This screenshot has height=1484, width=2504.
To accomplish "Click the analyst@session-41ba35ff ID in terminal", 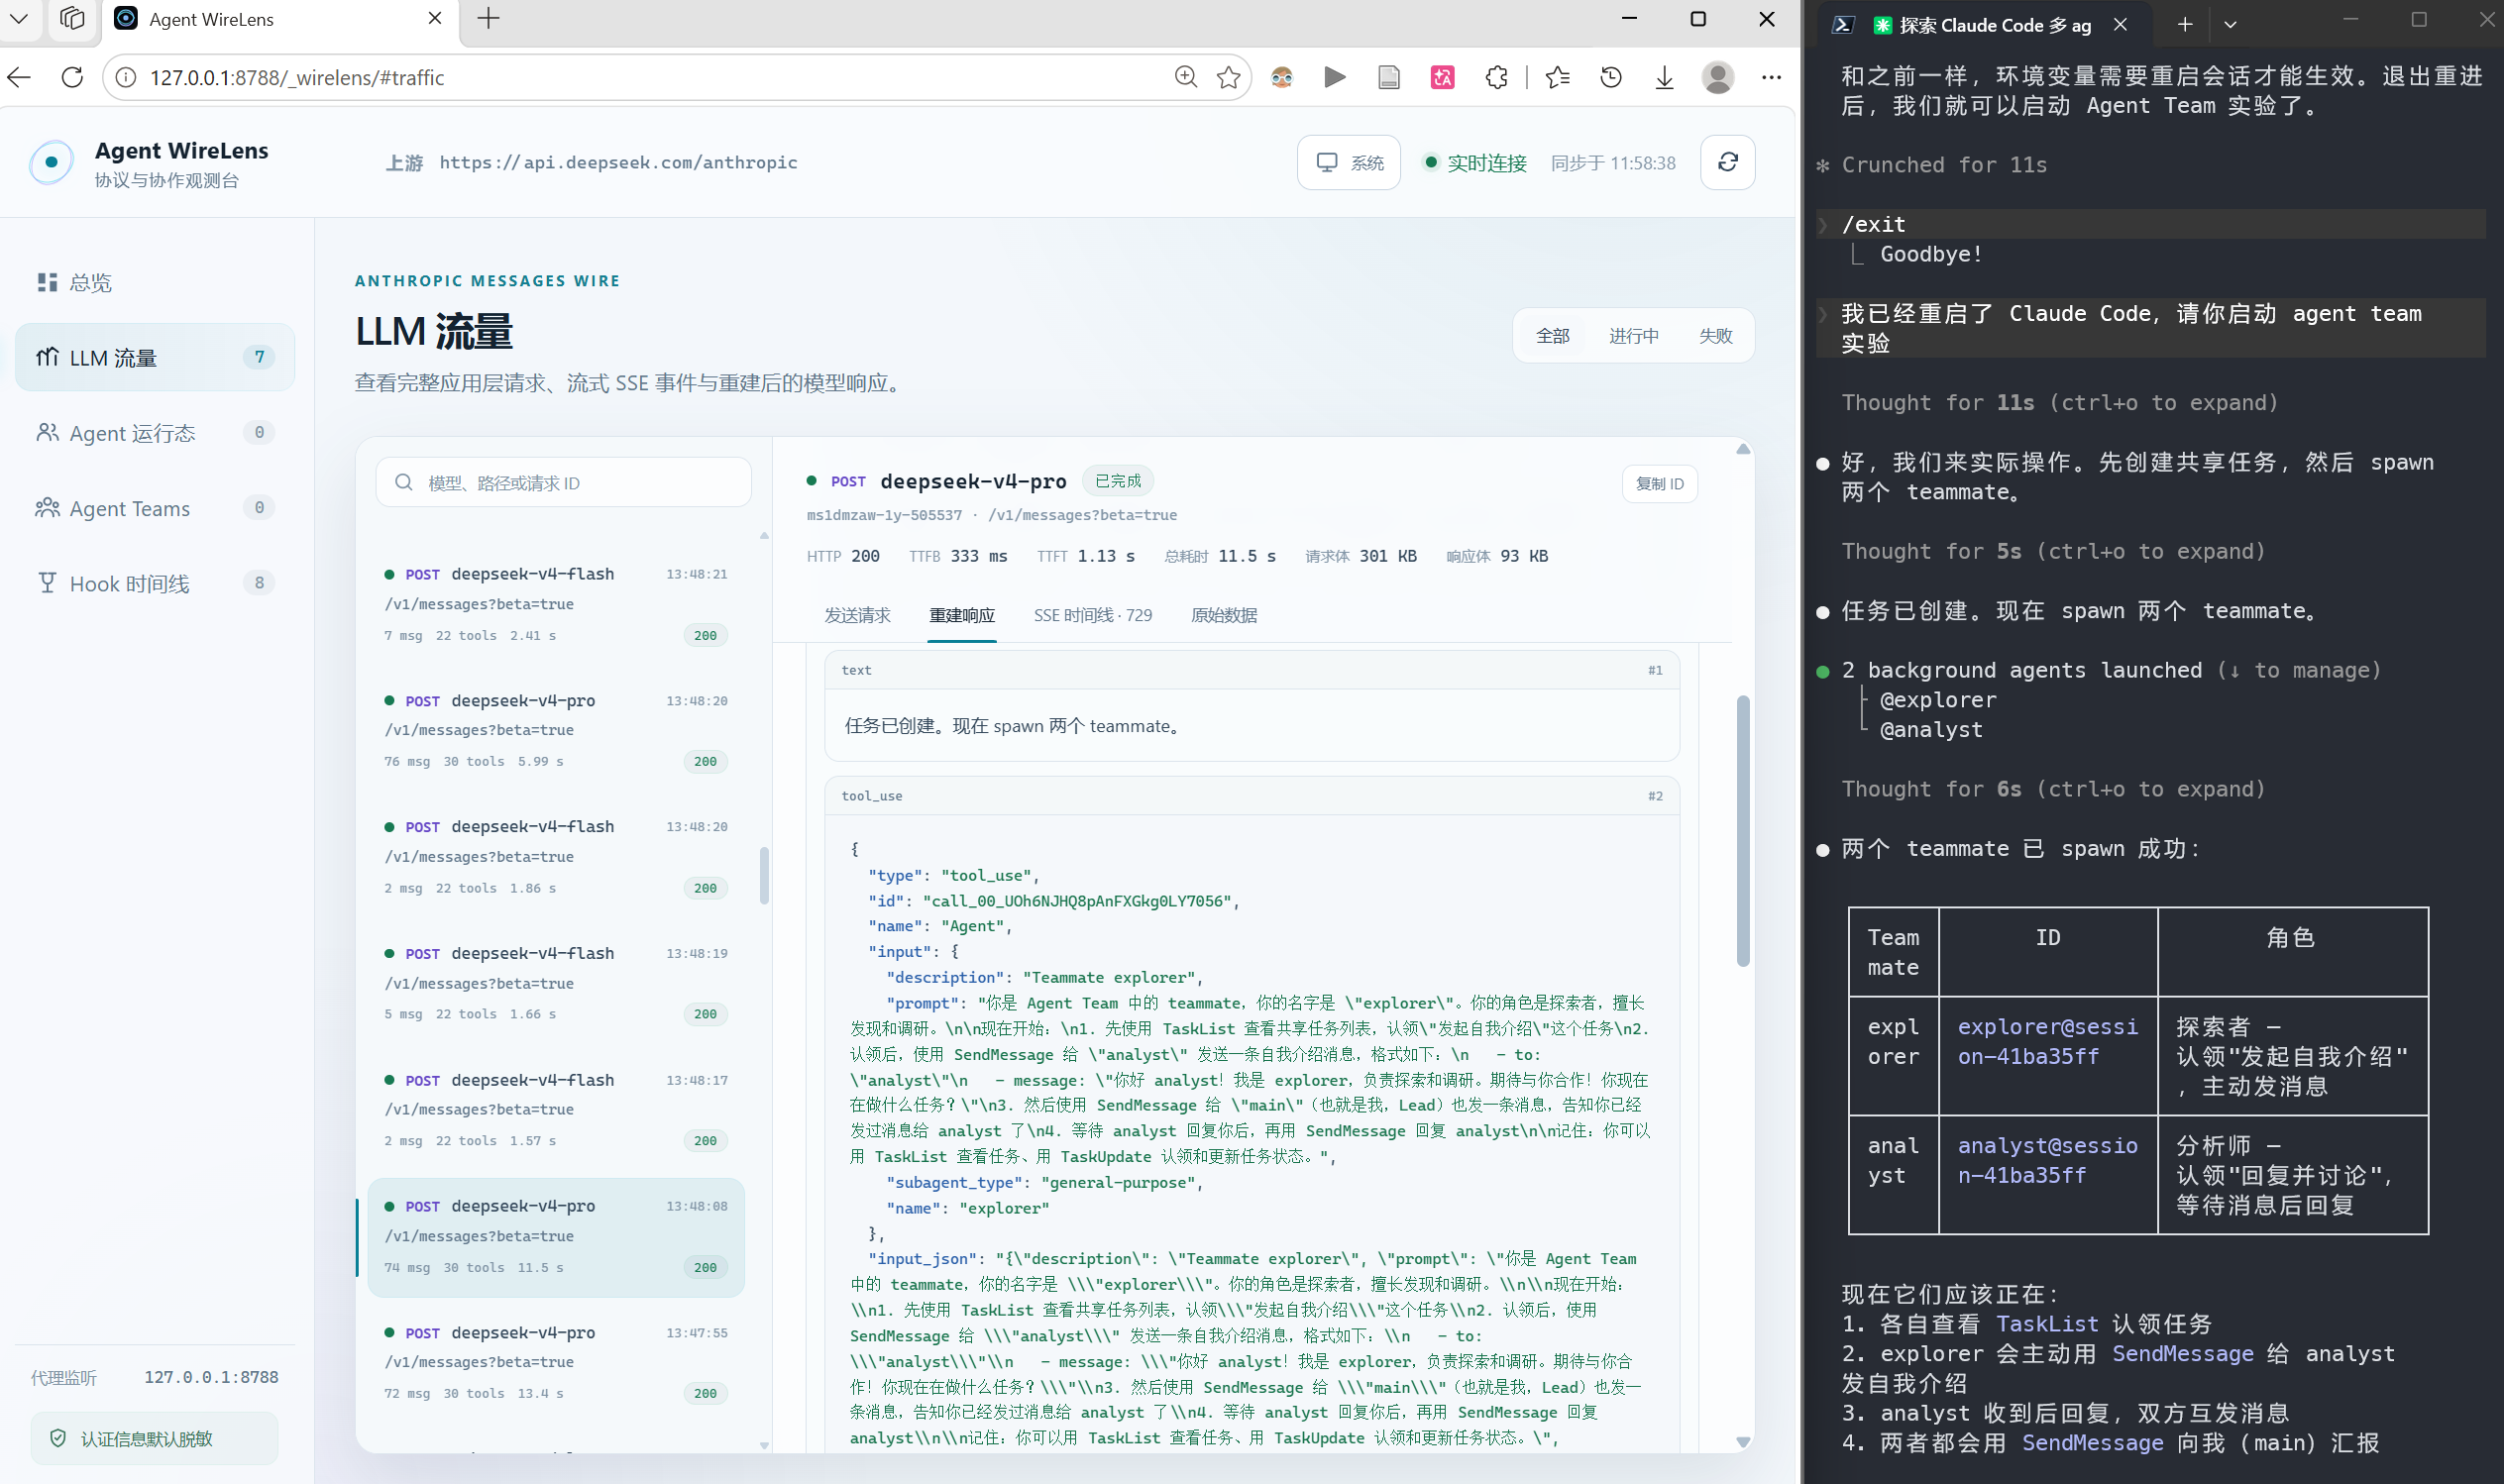I will tap(2047, 1160).
